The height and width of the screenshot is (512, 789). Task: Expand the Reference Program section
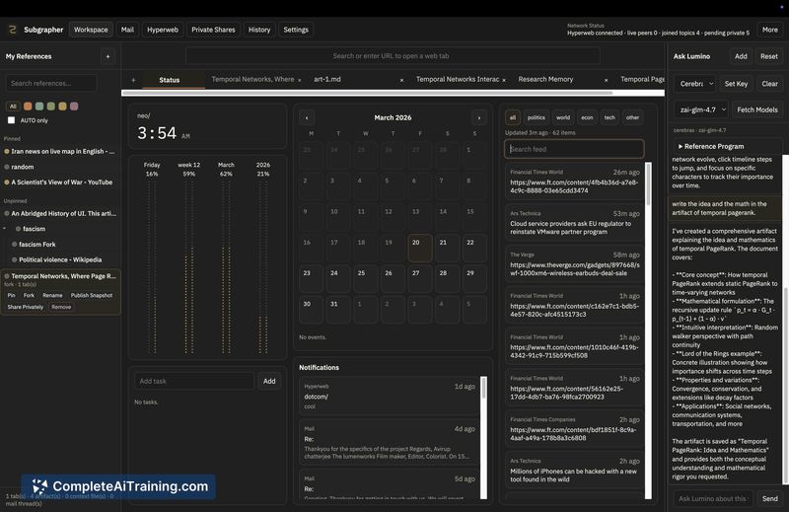(x=711, y=147)
